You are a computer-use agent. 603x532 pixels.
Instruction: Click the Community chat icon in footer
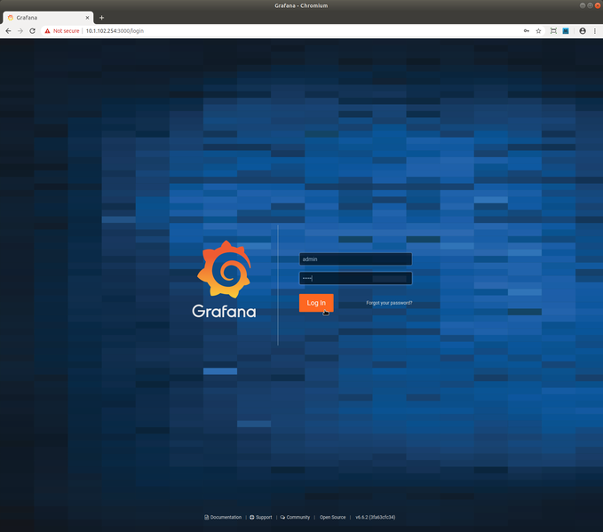pyautogui.click(x=282, y=517)
